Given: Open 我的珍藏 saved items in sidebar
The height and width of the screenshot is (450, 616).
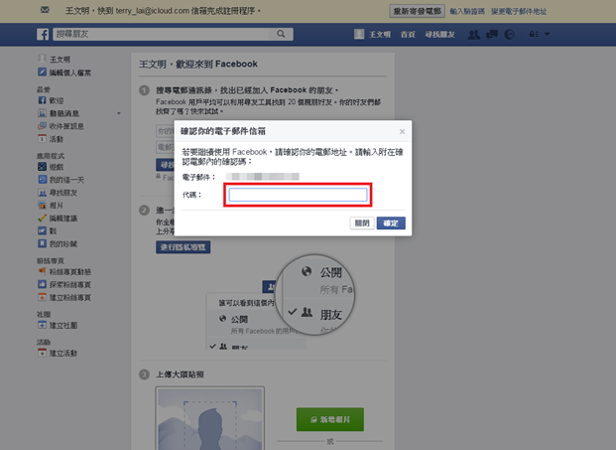Looking at the screenshot, I should (x=58, y=244).
